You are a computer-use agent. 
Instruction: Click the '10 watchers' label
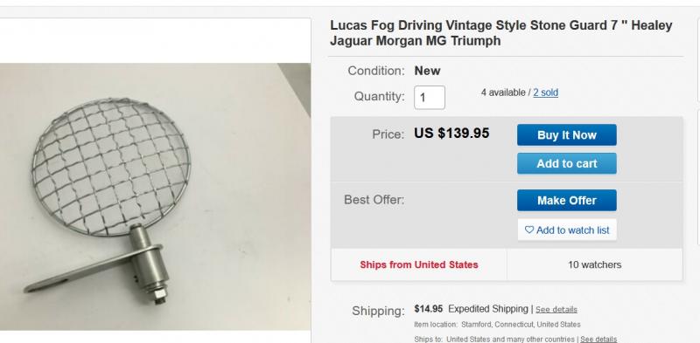coord(594,264)
